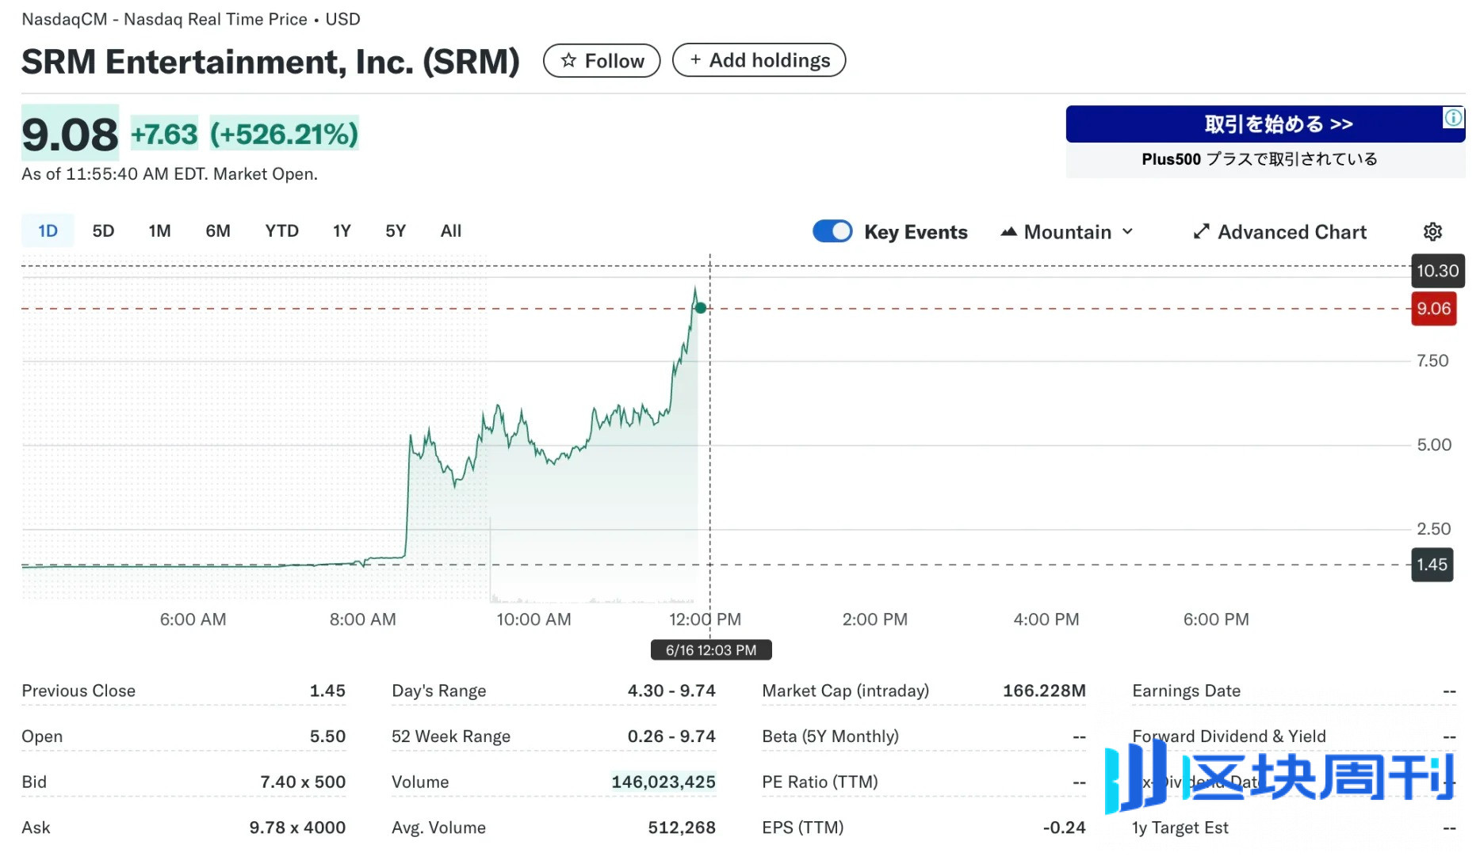Click the PE Ratio (TTM) label
The width and height of the screenshot is (1480, 864).
pos(820,782)
